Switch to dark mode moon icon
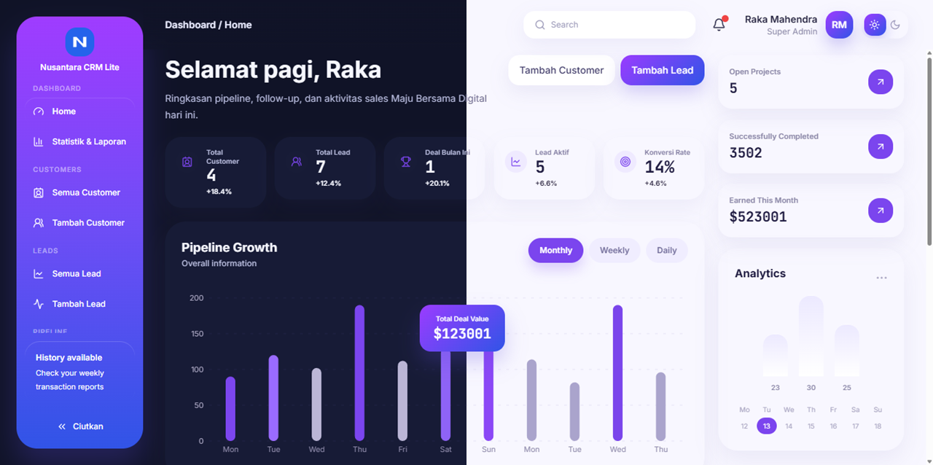Viewport: 933px width, 465px height. [895, 25]
